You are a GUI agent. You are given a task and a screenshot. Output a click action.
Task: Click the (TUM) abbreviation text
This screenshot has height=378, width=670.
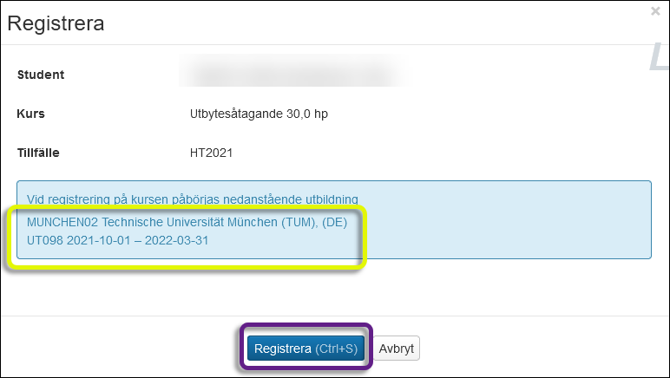(292, 222)
